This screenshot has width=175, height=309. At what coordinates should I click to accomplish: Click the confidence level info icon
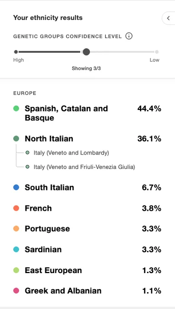click(129, 36)
